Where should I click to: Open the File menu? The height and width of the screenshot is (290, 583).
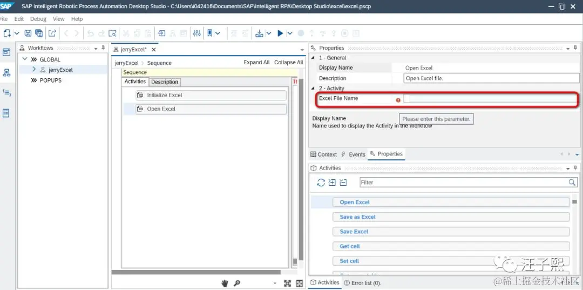4,19
